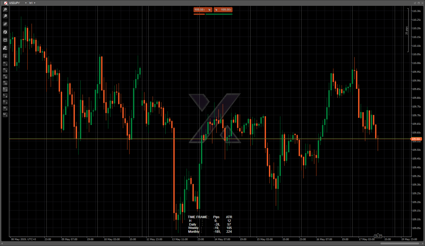This screenshot has width=425, height=246.
Task: Click the green buy sentiment bar
Action: tap(219, 14)
